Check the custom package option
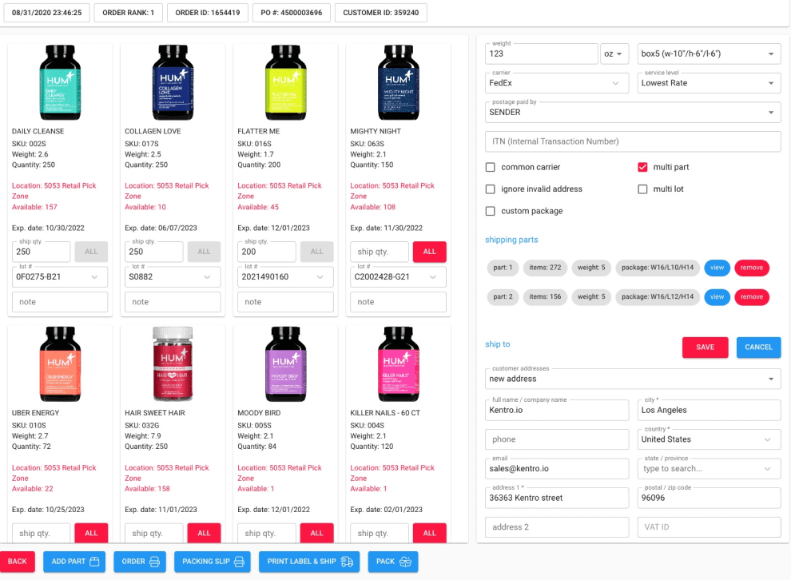The width and height of the screenshot is (791, 580). tap(491, 211)
